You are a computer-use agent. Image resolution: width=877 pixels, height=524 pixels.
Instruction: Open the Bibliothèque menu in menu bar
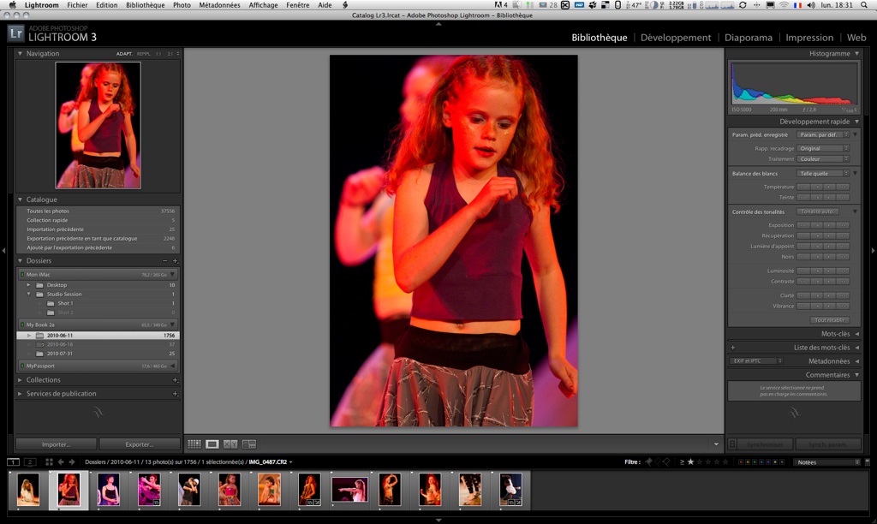pos(145,5)
